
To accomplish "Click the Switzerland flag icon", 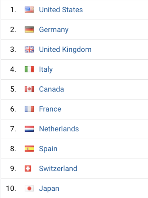I will 28,168.
